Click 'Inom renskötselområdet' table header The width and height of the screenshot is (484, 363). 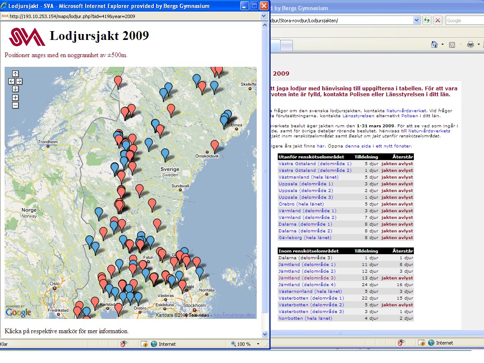pyautogui.click(x=308, y=251)
